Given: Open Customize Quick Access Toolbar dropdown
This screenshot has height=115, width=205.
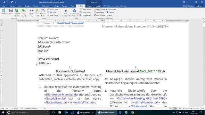Looking at the screenshot, I should [16, 2].
